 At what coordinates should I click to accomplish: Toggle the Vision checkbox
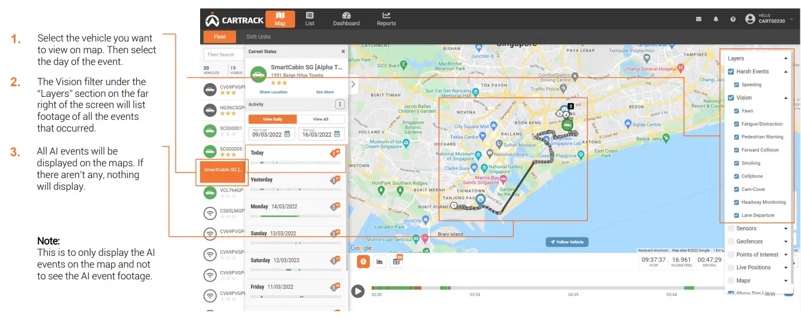(730, 97)
